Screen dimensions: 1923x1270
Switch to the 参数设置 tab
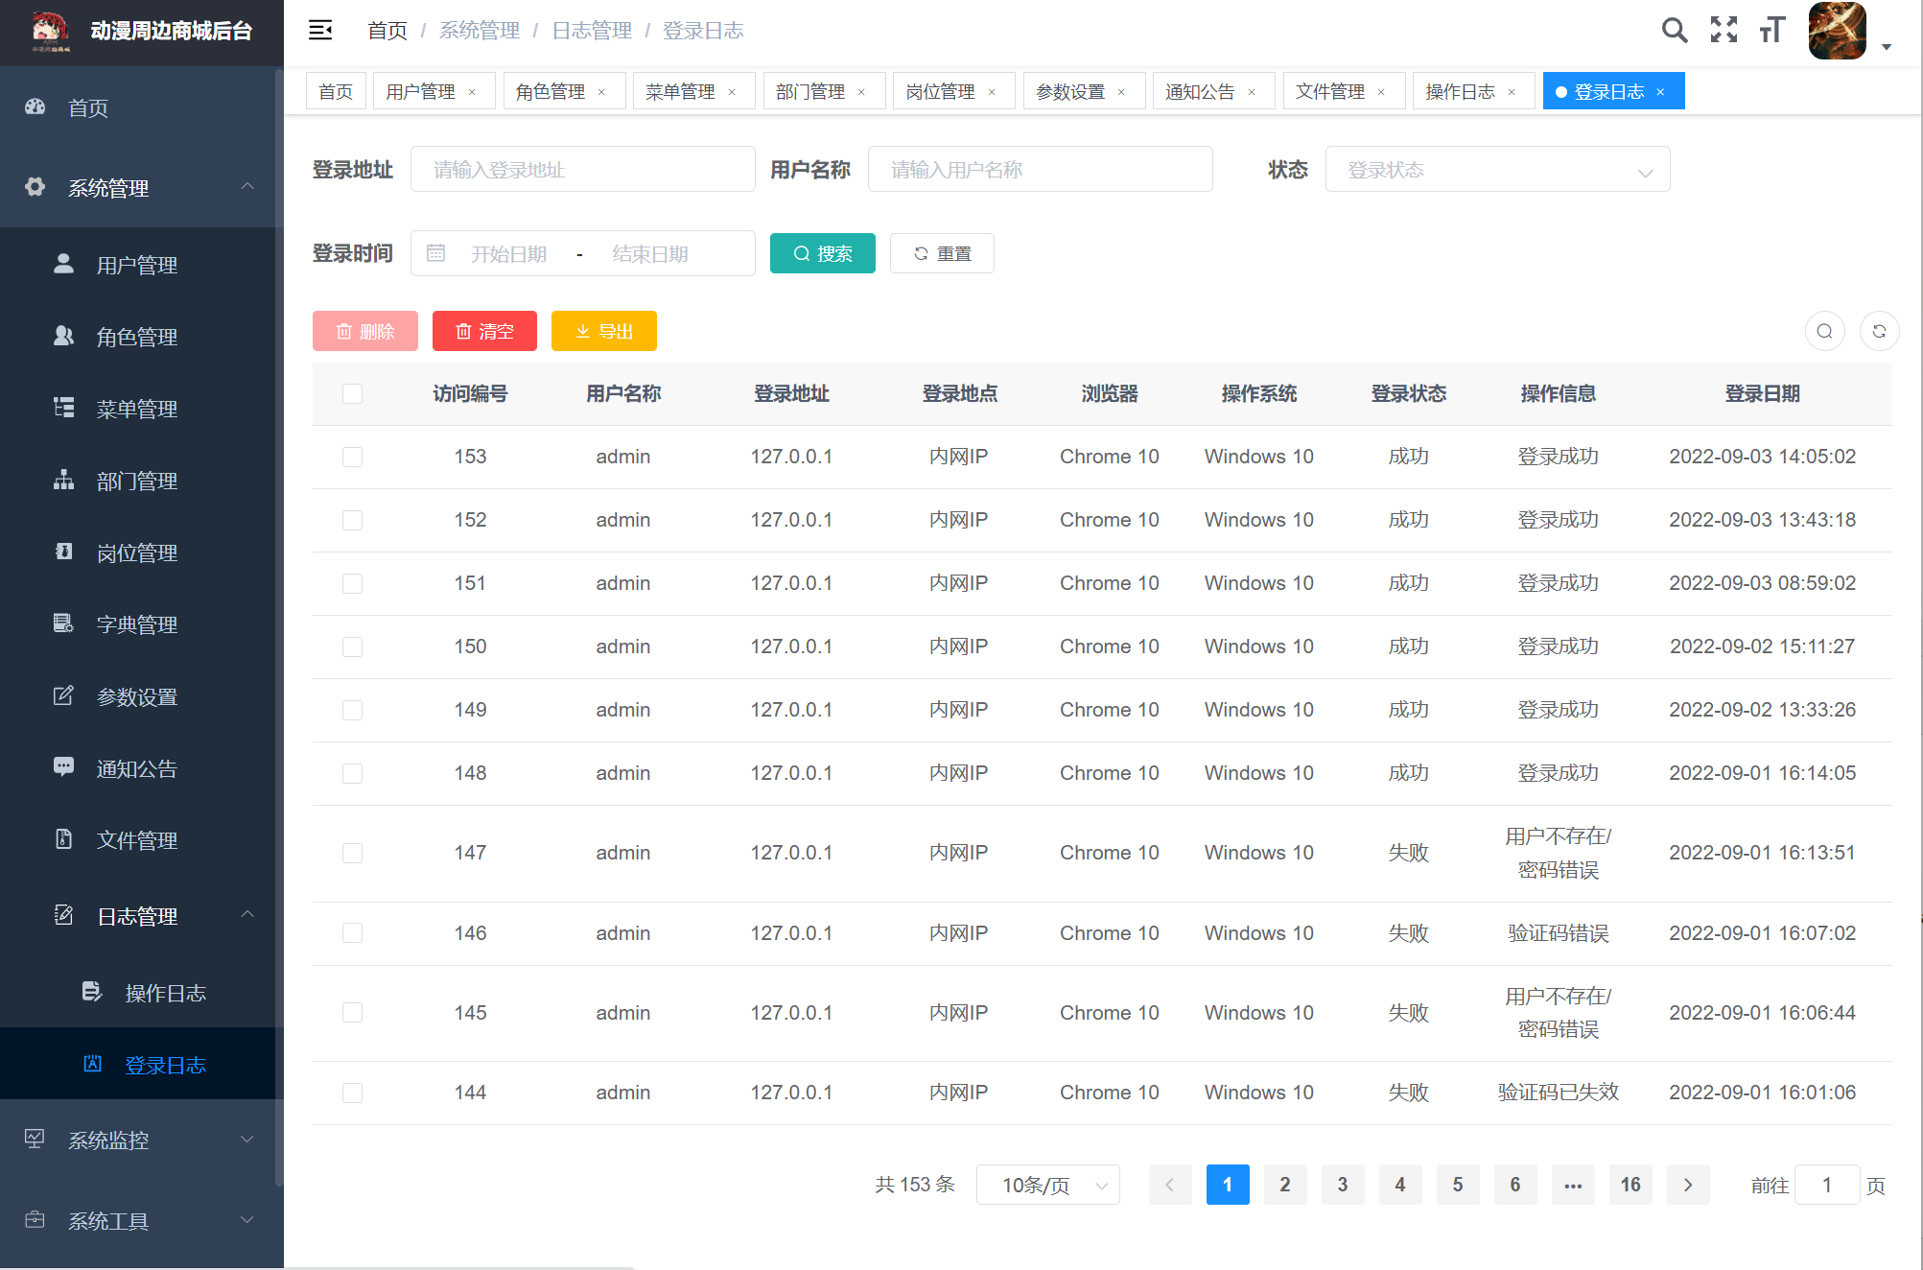1070,92
